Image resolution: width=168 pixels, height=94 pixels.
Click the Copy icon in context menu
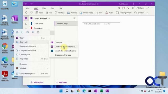coord(22,32)
